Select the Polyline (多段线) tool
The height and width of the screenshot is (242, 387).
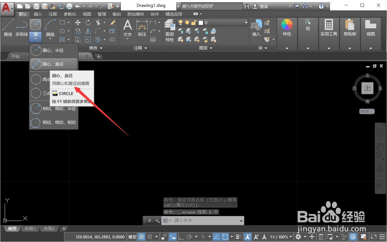point(21,28)
